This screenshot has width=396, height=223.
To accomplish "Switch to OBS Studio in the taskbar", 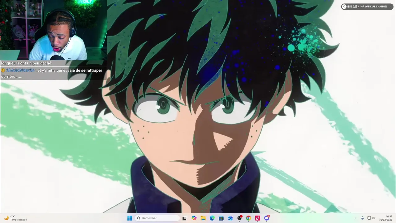I will pyautogui.click(x=239, y=218).
